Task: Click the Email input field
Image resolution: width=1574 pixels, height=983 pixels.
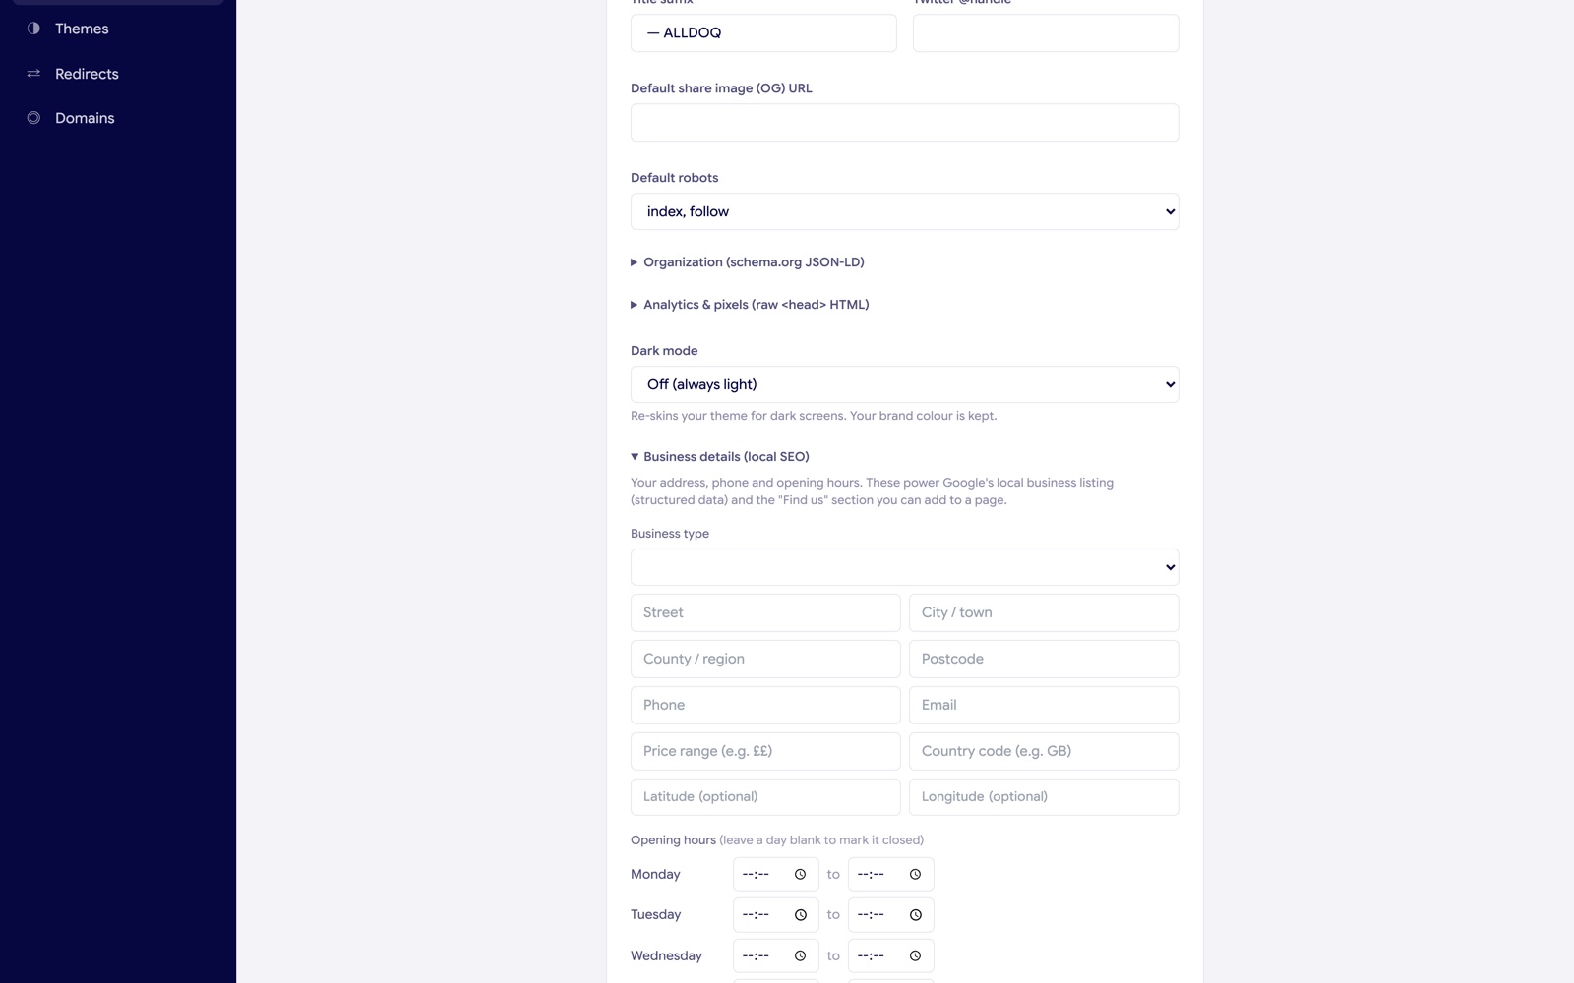Action: (x=1044, y=705)
